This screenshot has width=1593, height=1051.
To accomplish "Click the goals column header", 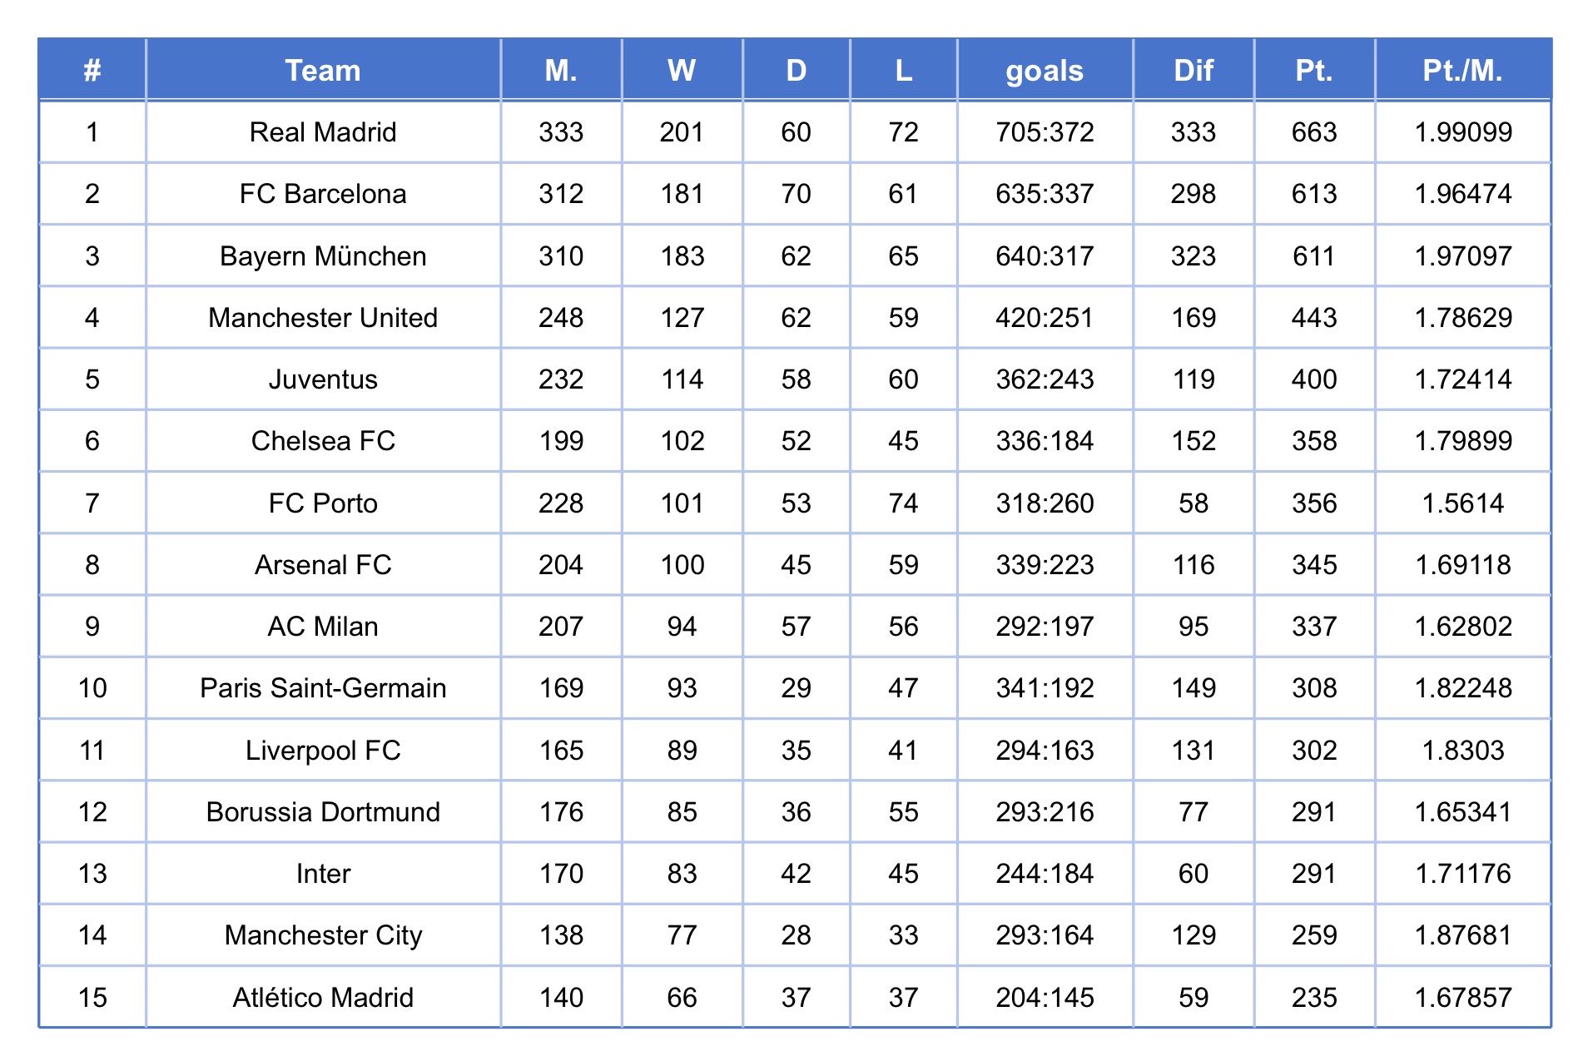I will point(1045,71).
